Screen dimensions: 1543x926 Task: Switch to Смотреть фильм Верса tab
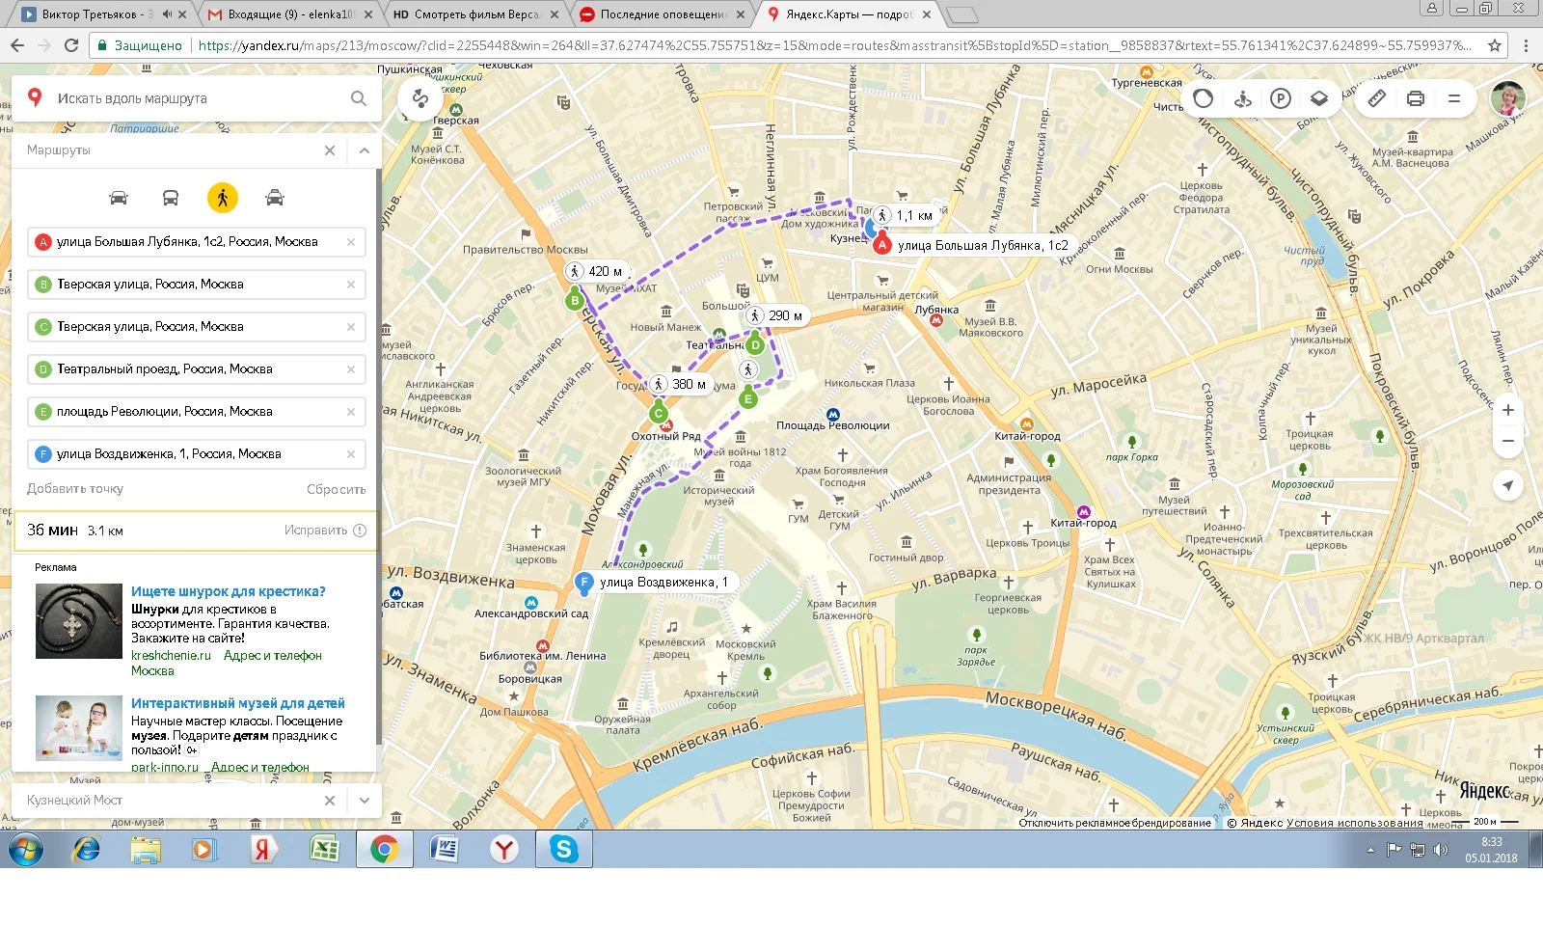(x=476, y=14)
